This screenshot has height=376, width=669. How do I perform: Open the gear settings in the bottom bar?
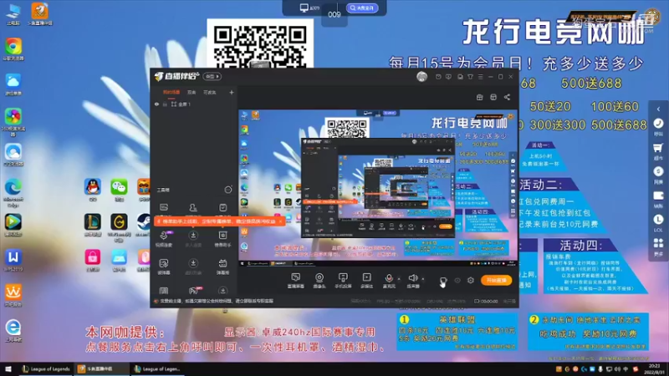point(471,280)
